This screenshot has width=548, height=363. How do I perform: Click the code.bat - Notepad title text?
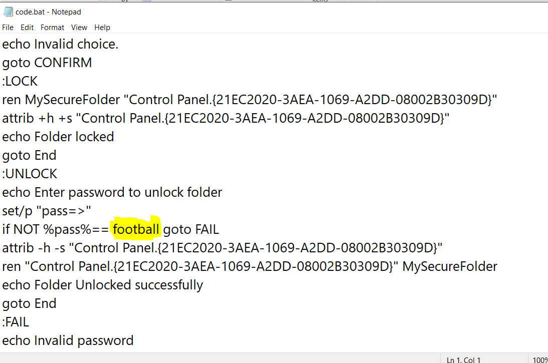[x=48, y=12]
